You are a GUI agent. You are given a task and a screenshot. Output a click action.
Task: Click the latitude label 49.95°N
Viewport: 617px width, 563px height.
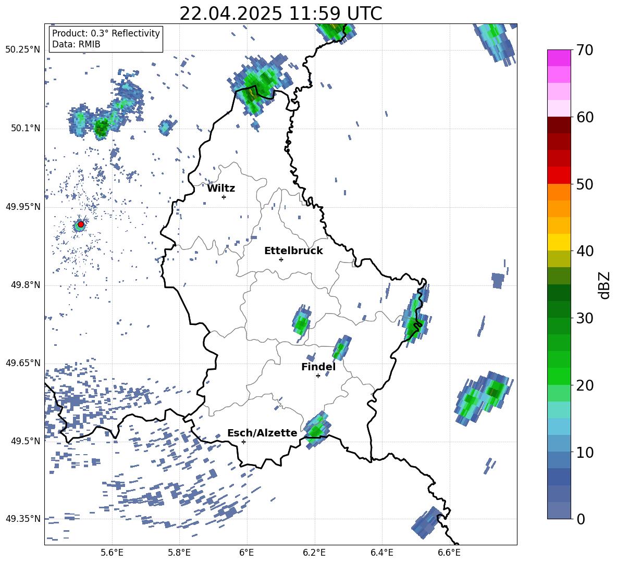23,206
